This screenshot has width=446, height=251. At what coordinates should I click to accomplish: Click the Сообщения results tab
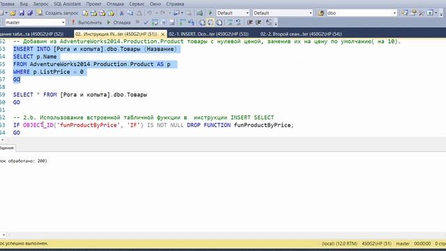click(x=7, y=148)
